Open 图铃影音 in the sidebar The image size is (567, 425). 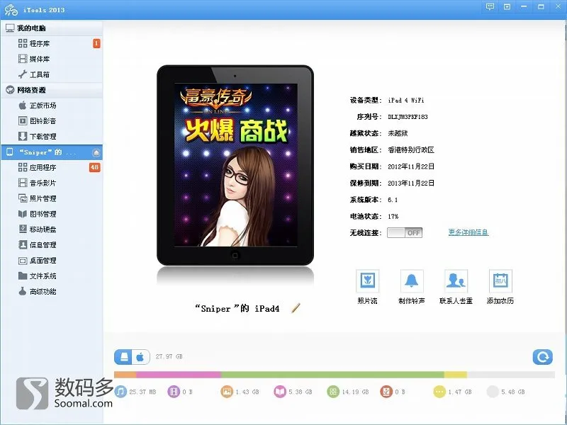(51, 121)
